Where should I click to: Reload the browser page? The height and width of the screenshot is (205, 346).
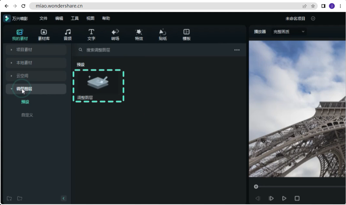[23, 6]
